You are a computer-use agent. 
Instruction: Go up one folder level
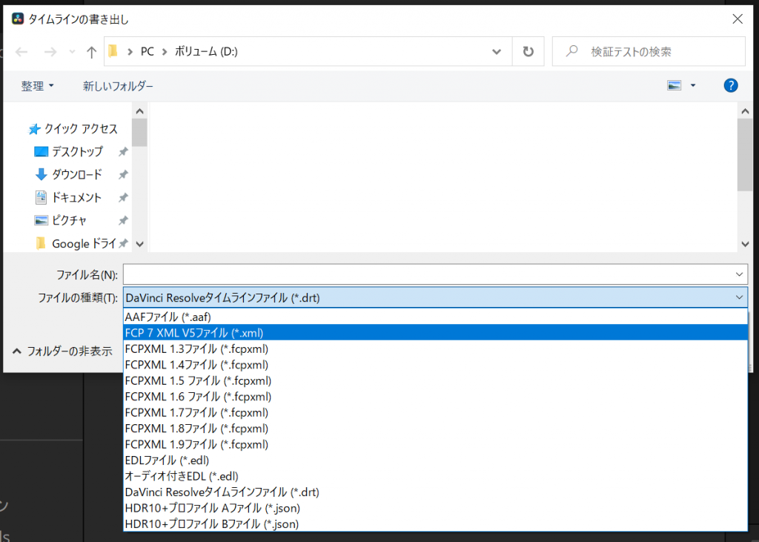[91, 51]
